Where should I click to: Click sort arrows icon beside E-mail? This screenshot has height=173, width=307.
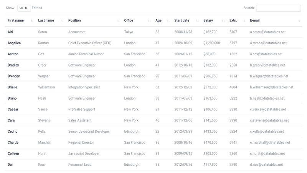point(299,20)
